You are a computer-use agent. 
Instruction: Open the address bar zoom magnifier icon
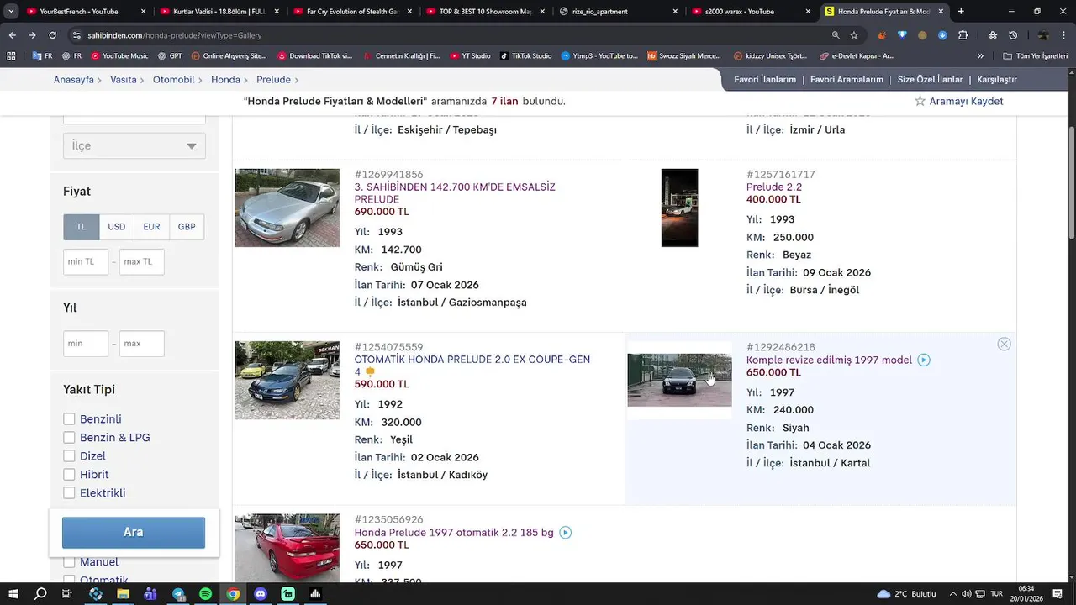pyautogui.click(x=836, y=35)
